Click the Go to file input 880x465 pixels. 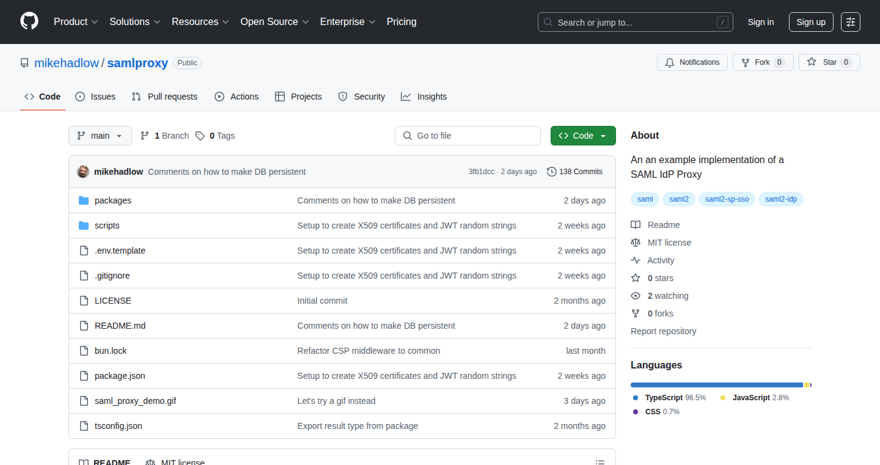(x=468, y=136)
